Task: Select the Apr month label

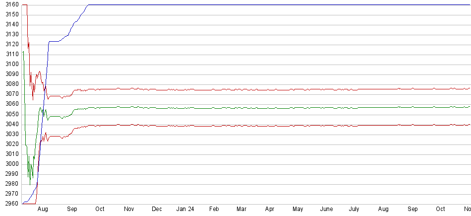Action: click(x=270, y=210)
